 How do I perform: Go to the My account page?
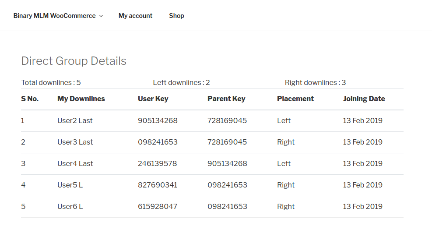point(135,16)
